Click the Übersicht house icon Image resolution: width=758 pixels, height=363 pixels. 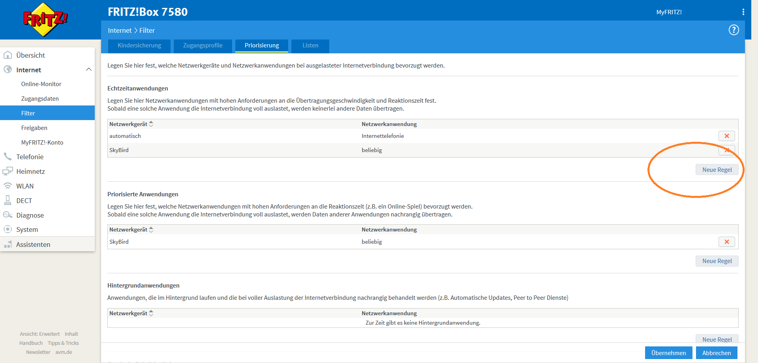[8, 55]
